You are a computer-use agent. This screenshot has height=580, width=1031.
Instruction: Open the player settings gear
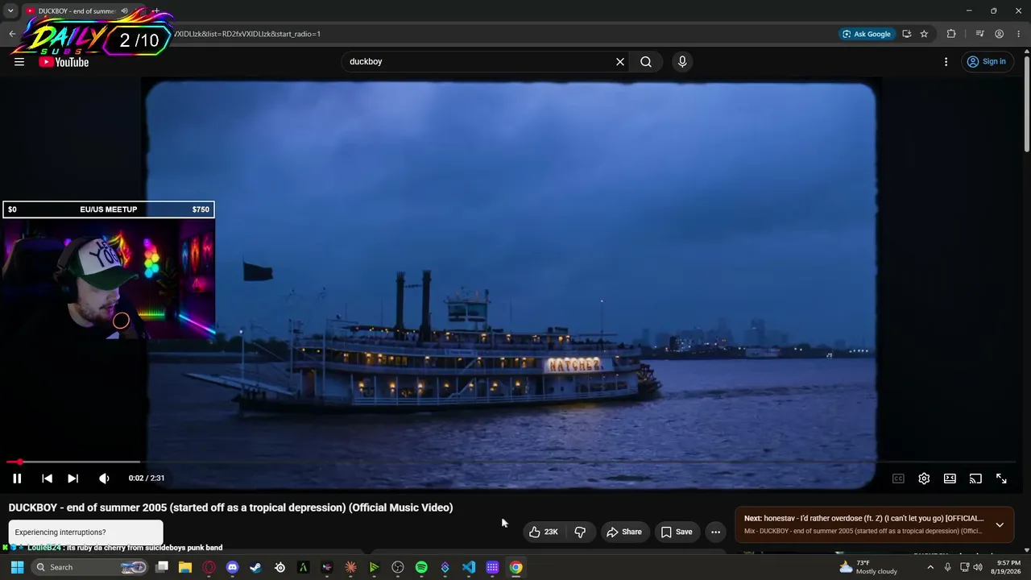[x=924, y=478]
